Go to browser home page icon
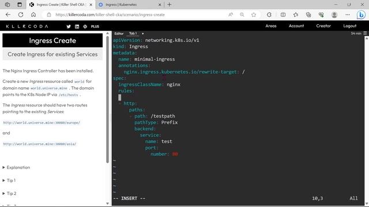This screenshot has height=207, width=369. click(33, 14)
